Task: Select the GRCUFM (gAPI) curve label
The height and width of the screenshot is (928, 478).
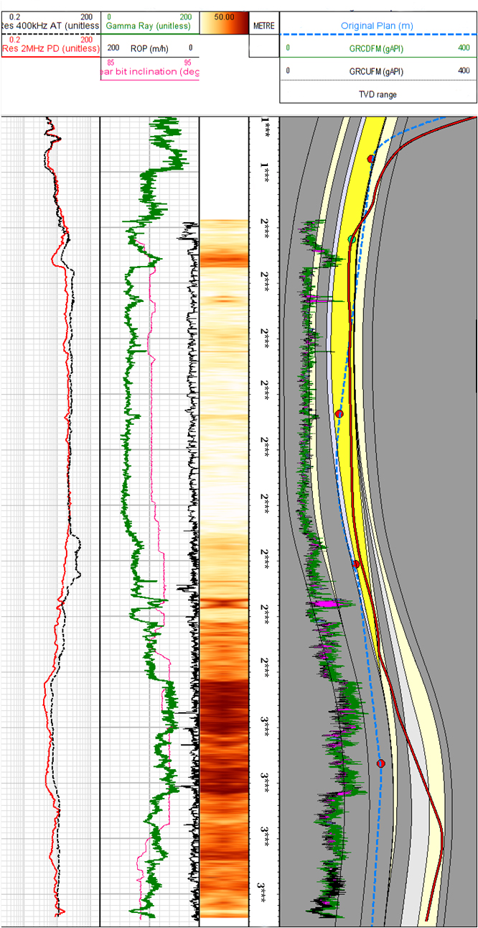Action: pos(378,71)
